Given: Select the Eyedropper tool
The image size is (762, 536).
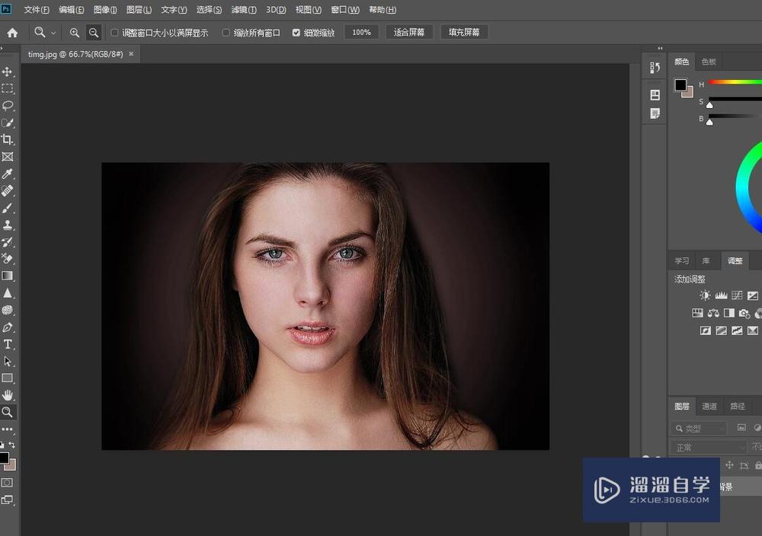Looking at the screenshot, I should pyautogui.click(x=8, y=174).
